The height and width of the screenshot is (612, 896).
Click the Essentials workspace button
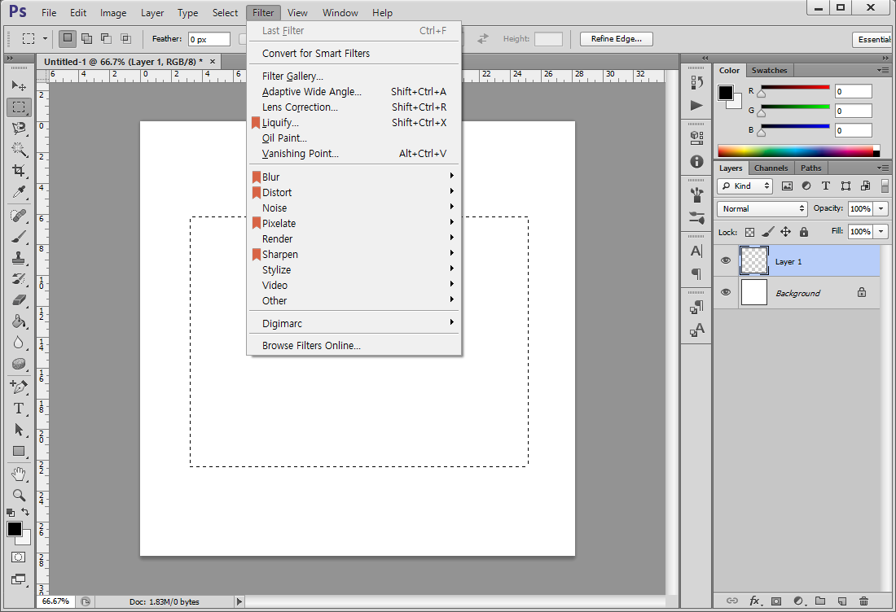pos(874,39)
